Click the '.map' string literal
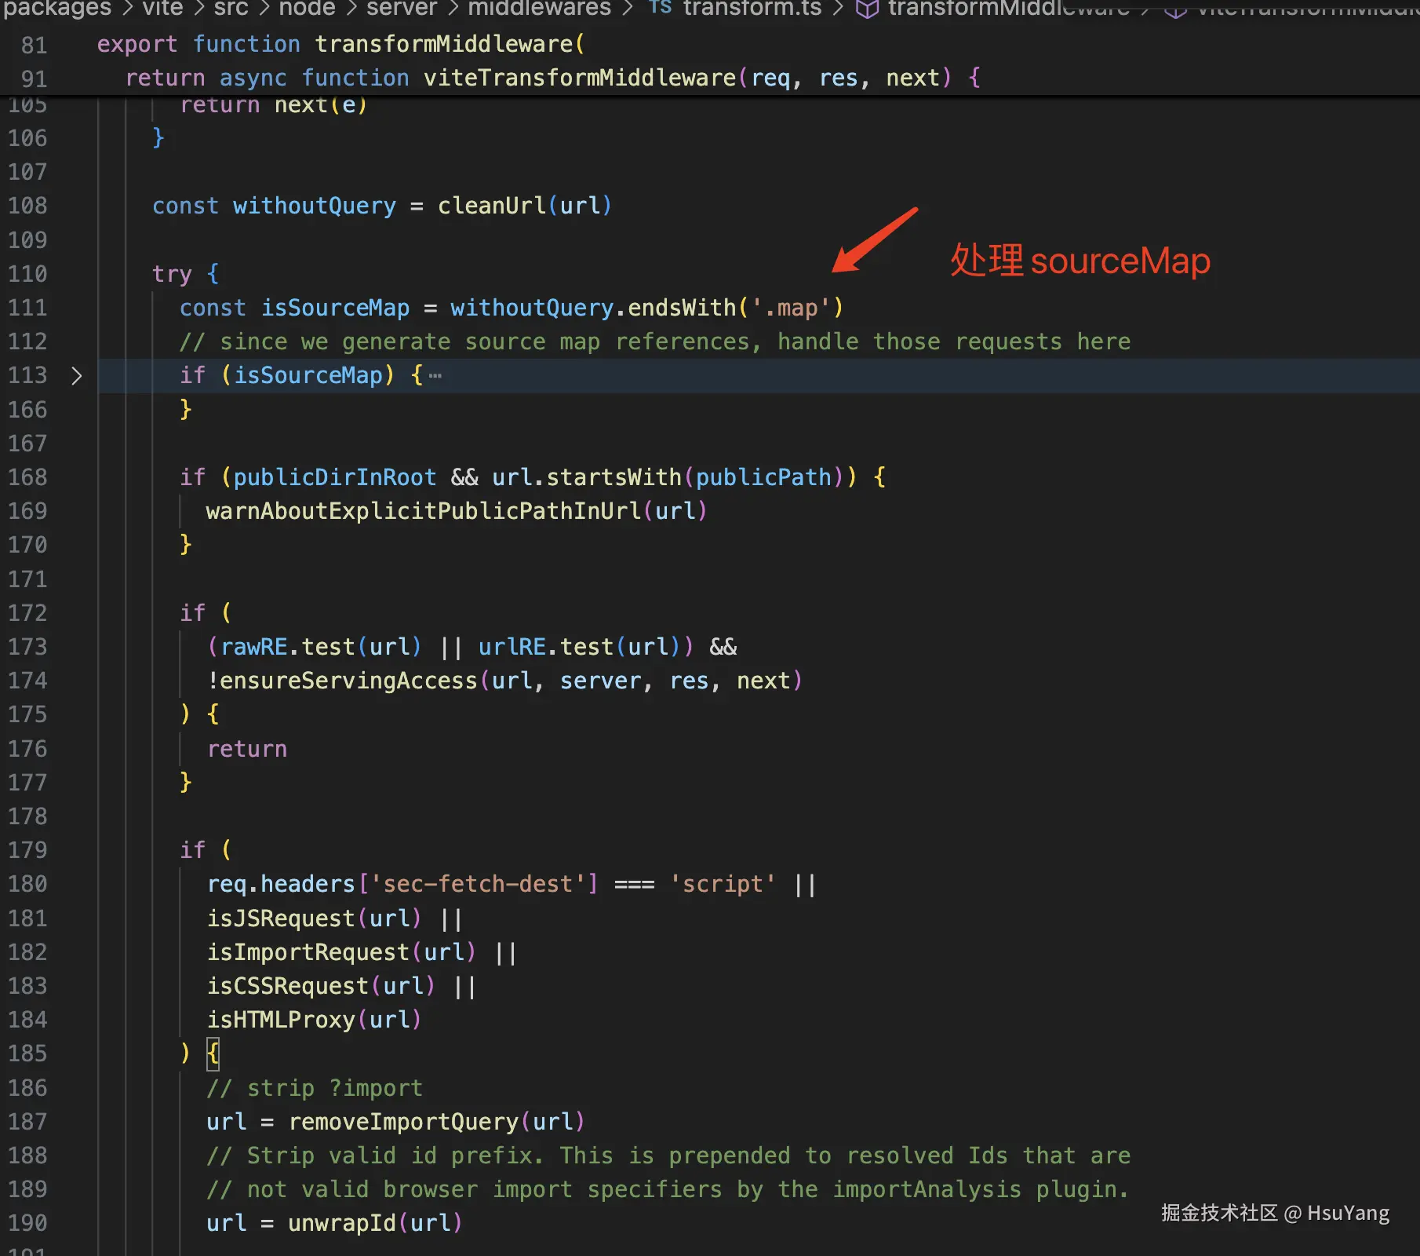This screenshot has width=1420, height=1256. point(791,308)
